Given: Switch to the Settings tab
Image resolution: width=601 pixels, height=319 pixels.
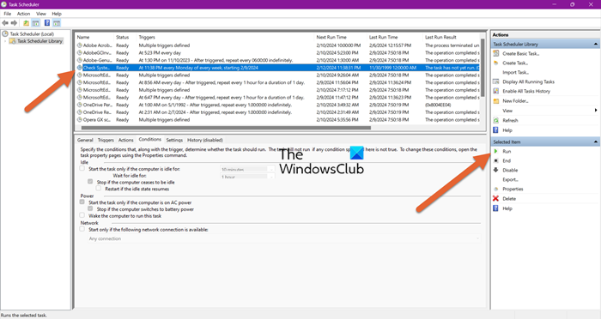Looking at the screenshot, I should click(x=174, y=140).
